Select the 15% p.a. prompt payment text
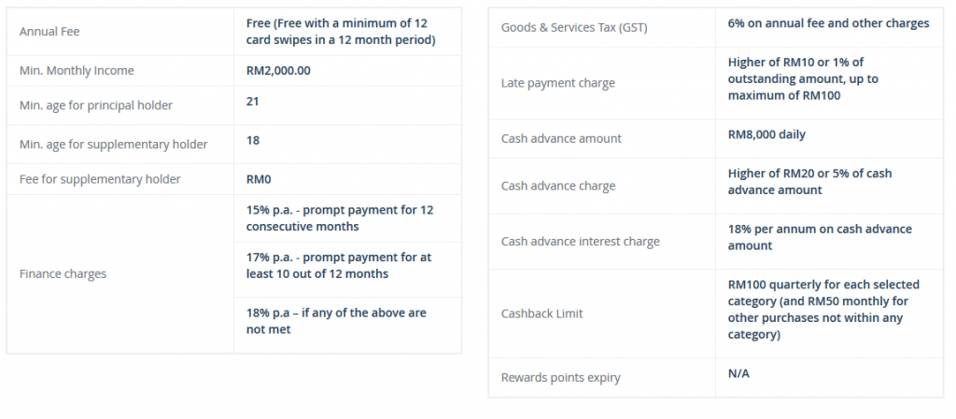The image size is (956, 419). 340,218
